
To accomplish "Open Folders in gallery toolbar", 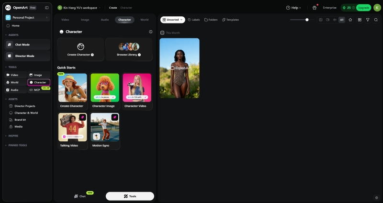I will pos(211,20).
